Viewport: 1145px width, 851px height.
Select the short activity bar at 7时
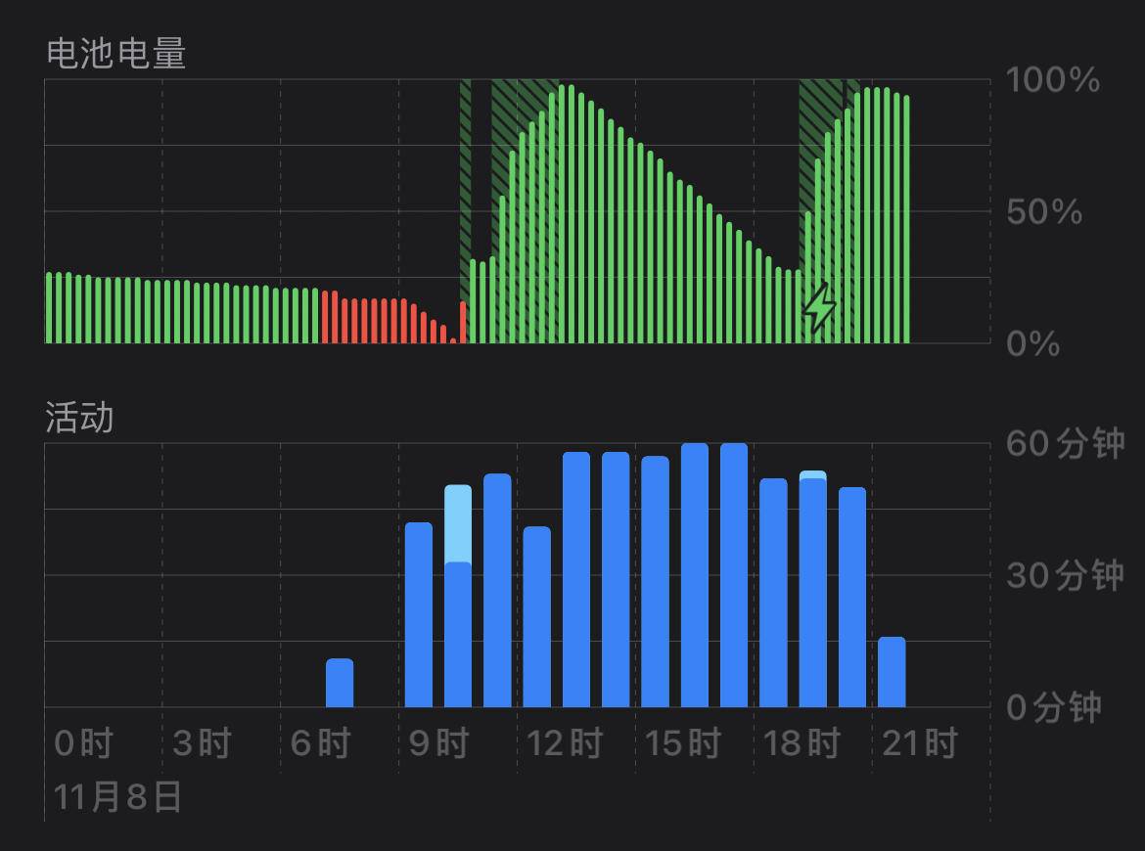[x=340, y=683]
